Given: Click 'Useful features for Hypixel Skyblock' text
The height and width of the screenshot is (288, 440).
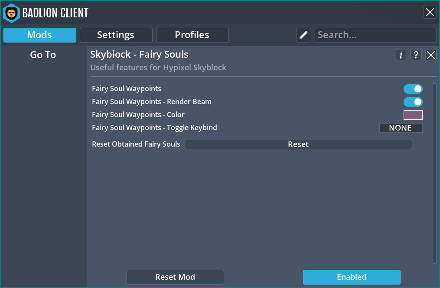Looking at the screenshot, I should coord(158,68).
